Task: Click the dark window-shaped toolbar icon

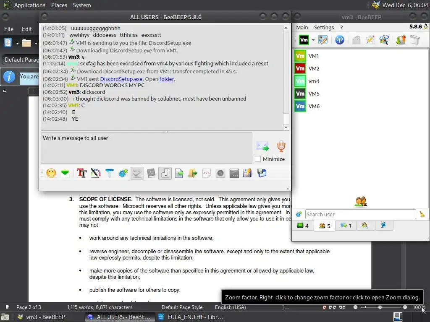Action: point(234,173)
